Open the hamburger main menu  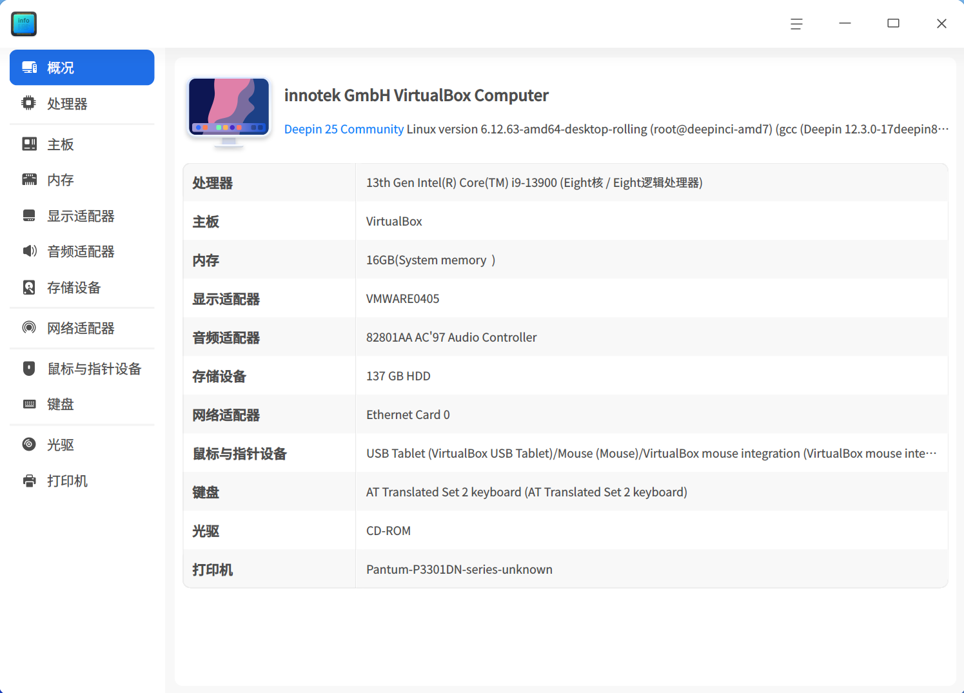point(796,24)
